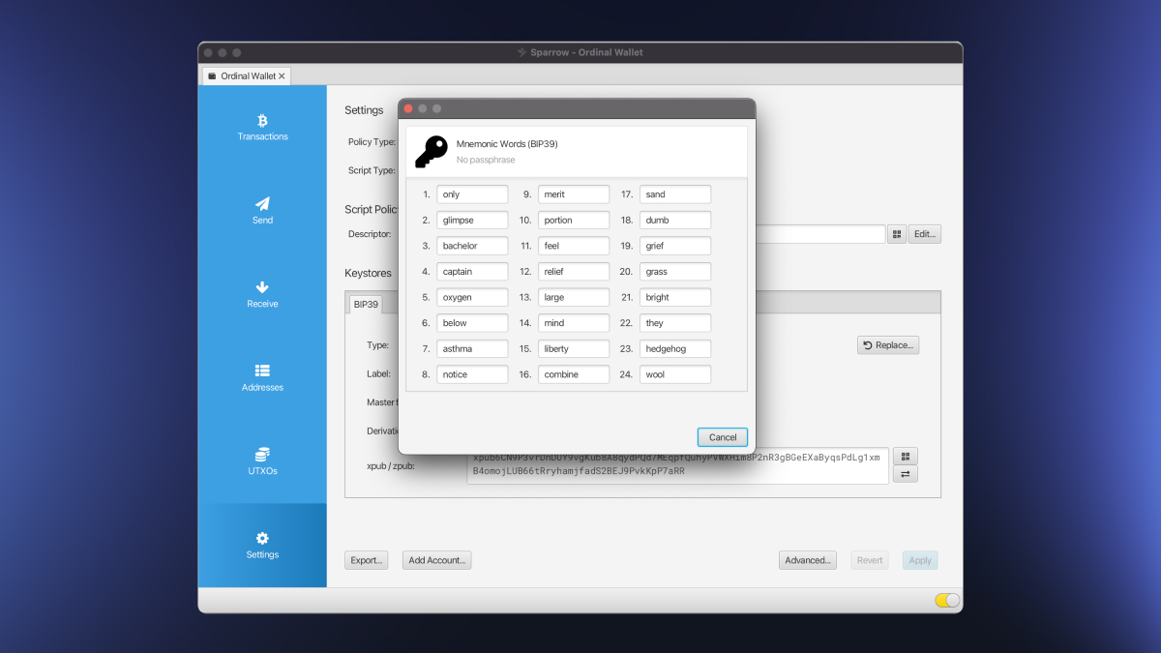The width and height of the screenshot is (1161, 653).
Task: Click word 18 field 'dumb'
Action: click(675, 220)
